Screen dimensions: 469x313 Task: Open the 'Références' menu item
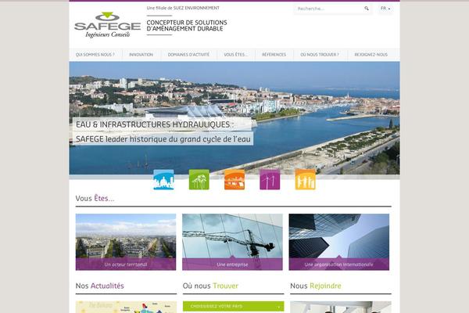(x=274, y=55)
